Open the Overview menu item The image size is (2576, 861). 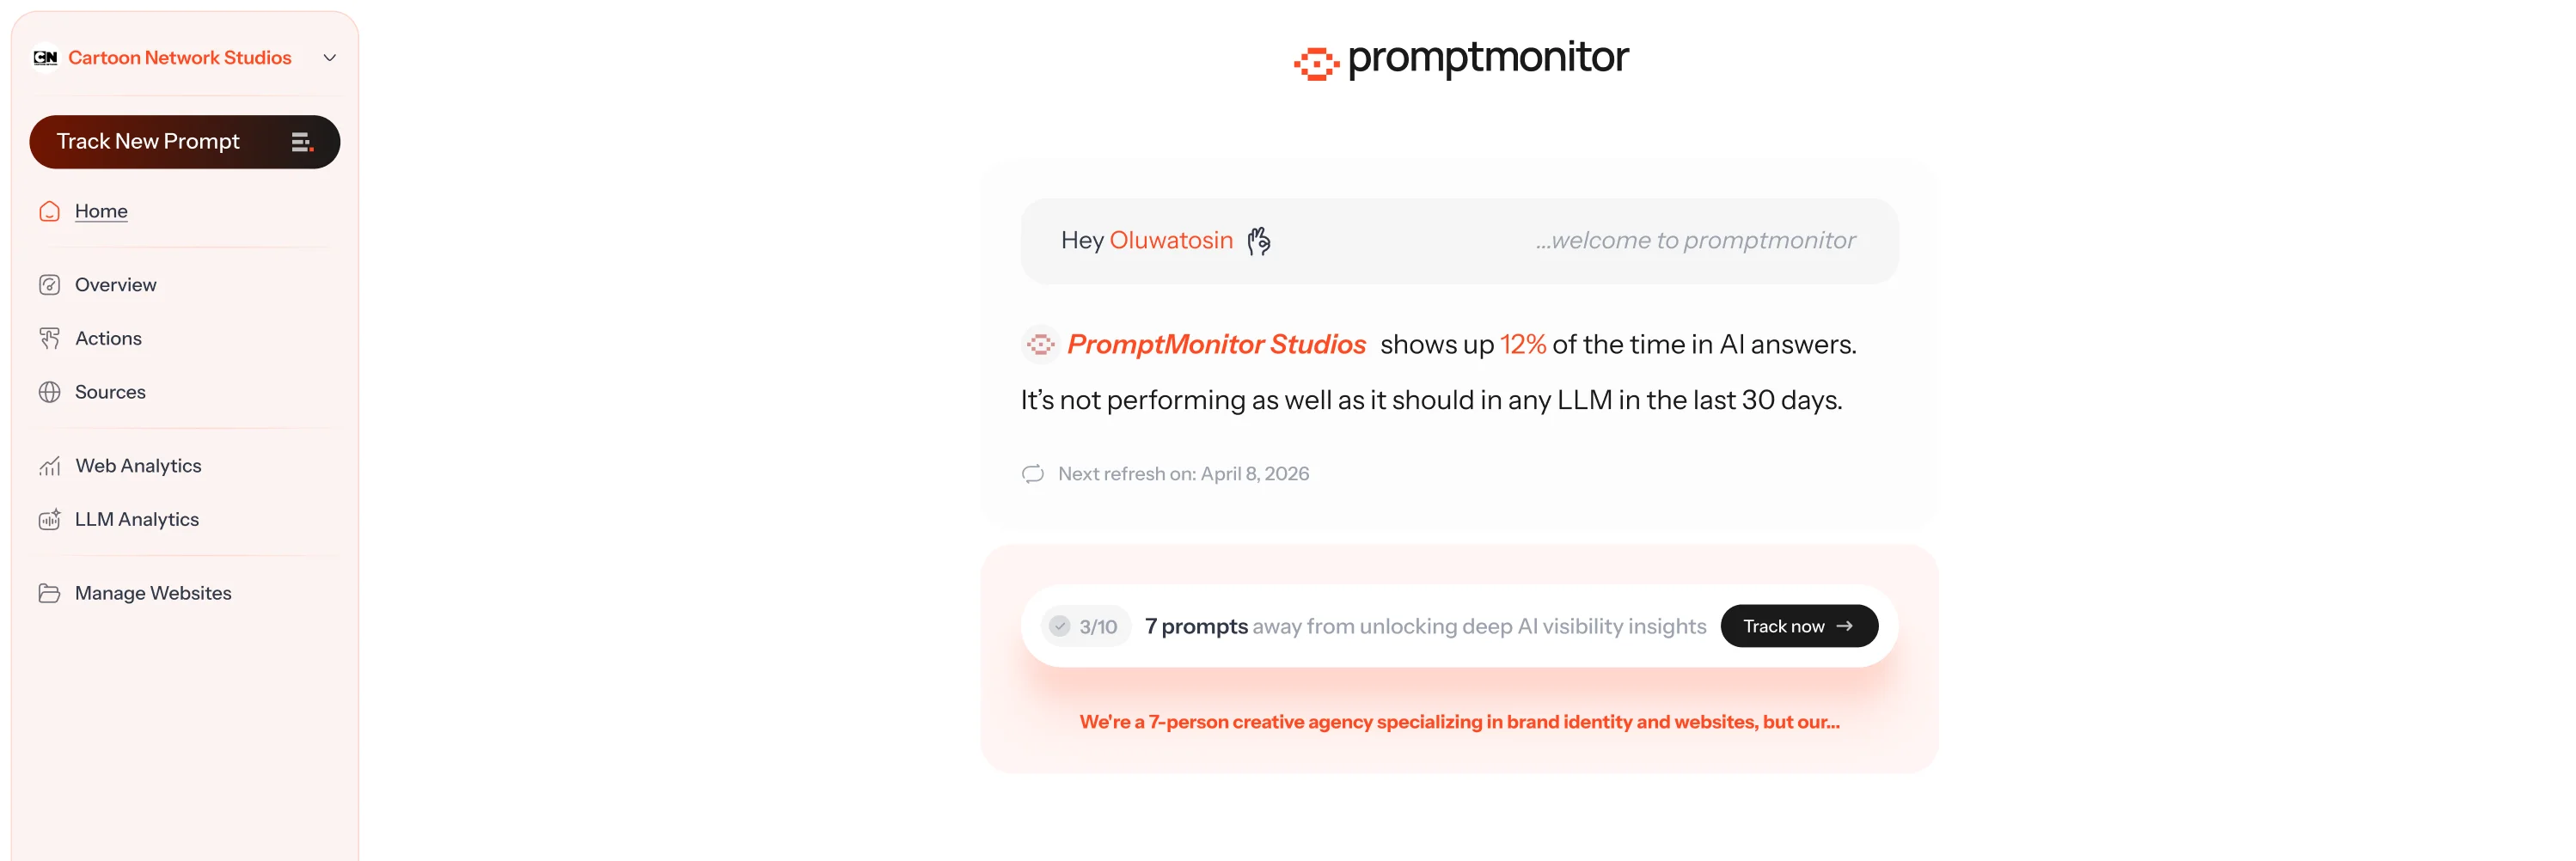(116, 285)
